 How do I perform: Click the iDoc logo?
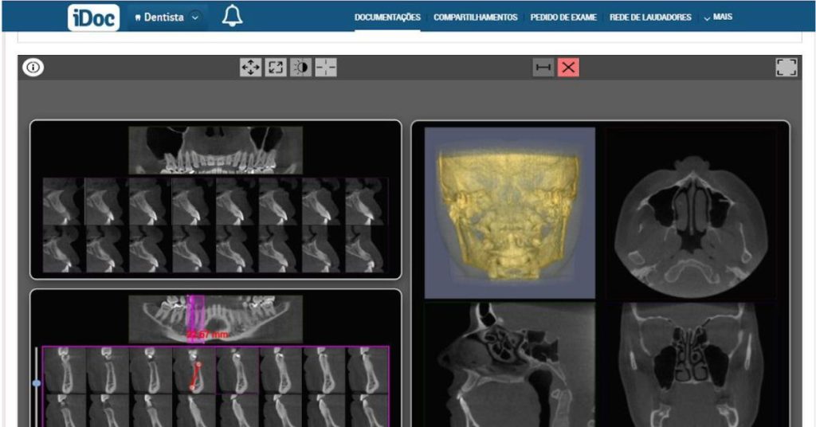coord(93,17)
